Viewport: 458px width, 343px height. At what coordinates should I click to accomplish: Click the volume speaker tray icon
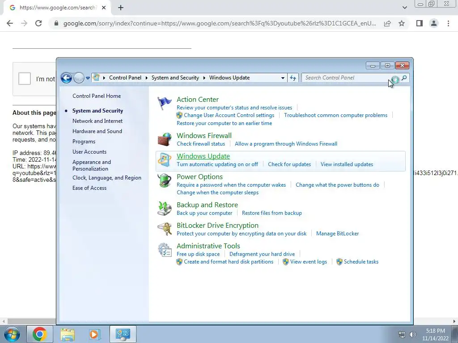[413, 334]
